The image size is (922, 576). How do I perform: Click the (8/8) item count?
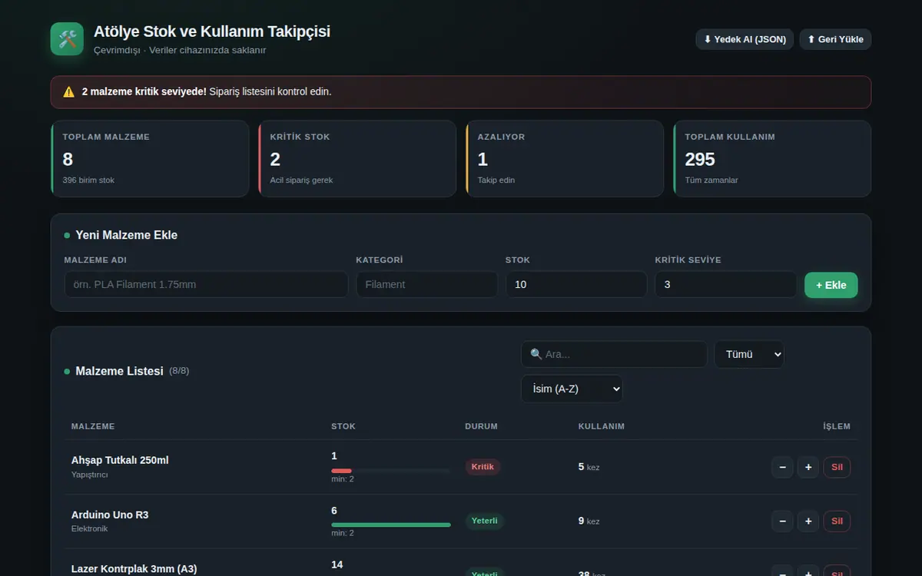point(179,371)
